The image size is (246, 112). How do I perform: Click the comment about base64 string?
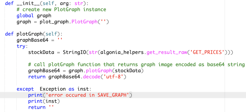tap(136, 64)
